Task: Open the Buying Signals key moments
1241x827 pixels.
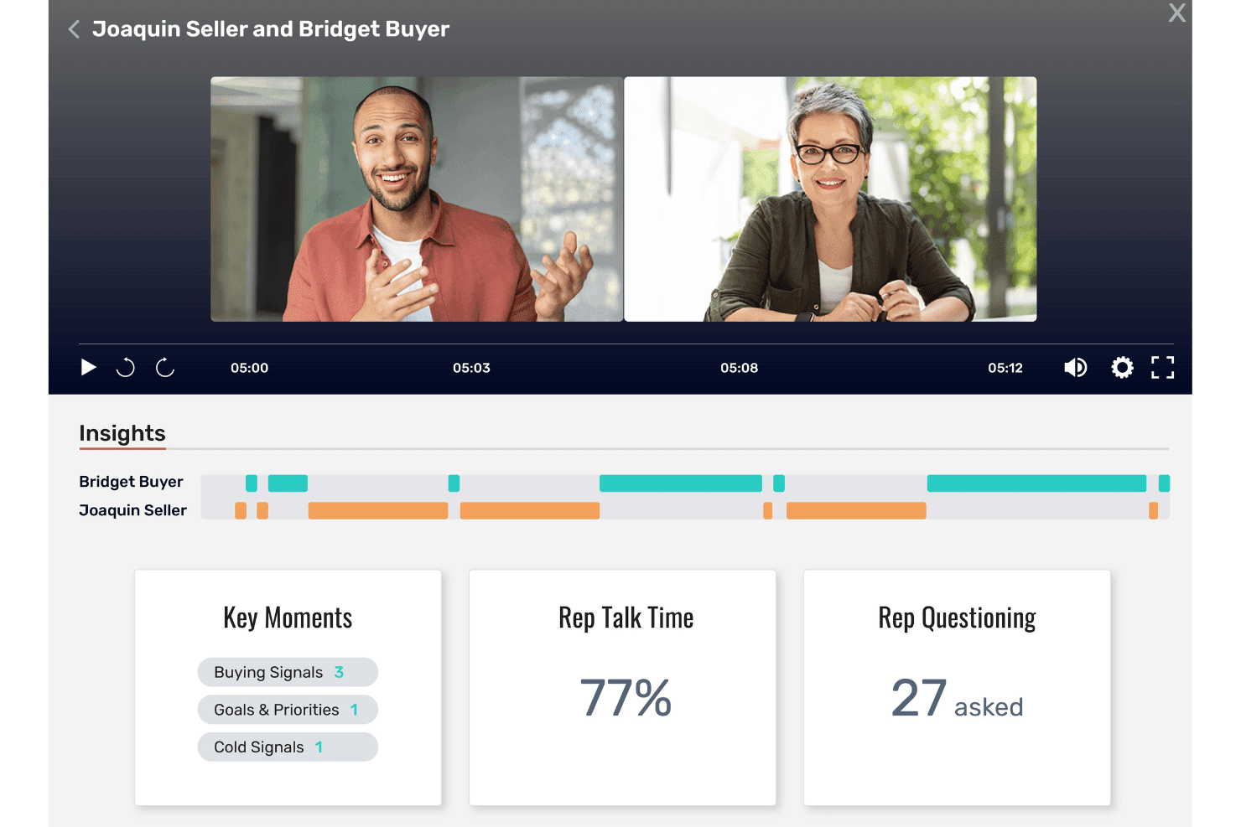Action: pos(288,672)
